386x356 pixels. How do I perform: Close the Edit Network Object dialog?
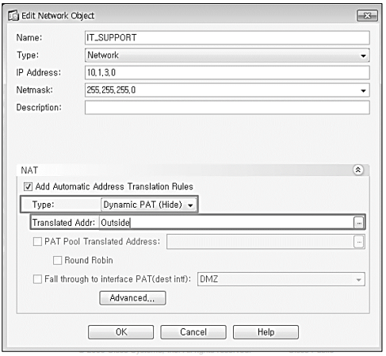(367, 16)
